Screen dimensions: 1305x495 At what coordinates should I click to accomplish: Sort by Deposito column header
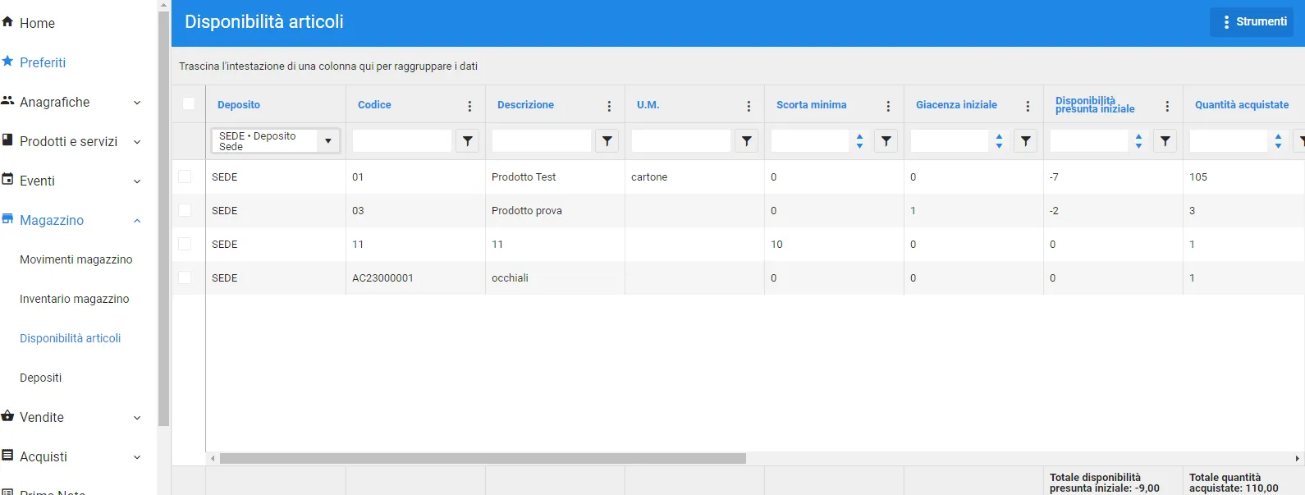click(239, 105)
